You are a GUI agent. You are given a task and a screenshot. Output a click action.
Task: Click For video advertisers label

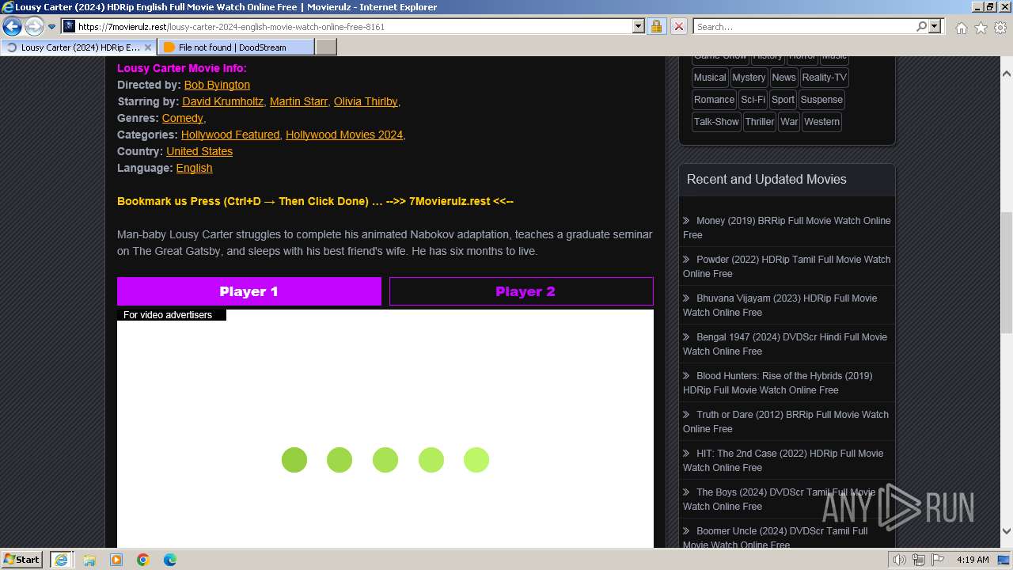click(168, 315)
